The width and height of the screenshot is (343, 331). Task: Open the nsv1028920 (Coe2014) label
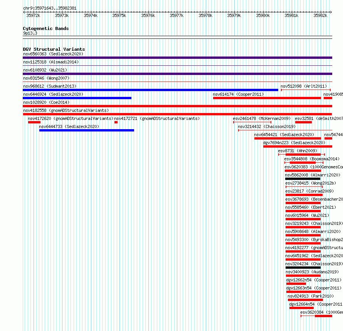point(46,102)
